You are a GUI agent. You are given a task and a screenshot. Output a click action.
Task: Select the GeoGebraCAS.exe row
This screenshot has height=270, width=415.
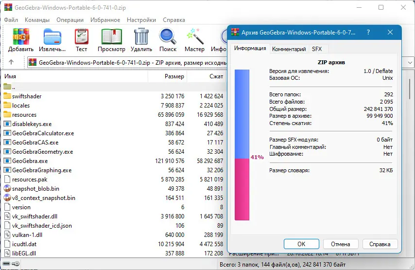(114, 142)
